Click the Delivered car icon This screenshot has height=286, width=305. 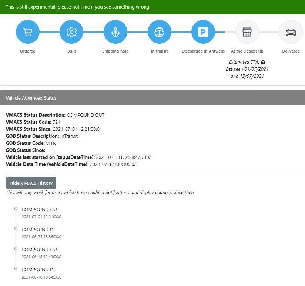pyautogui.click(x=291, y=32)
